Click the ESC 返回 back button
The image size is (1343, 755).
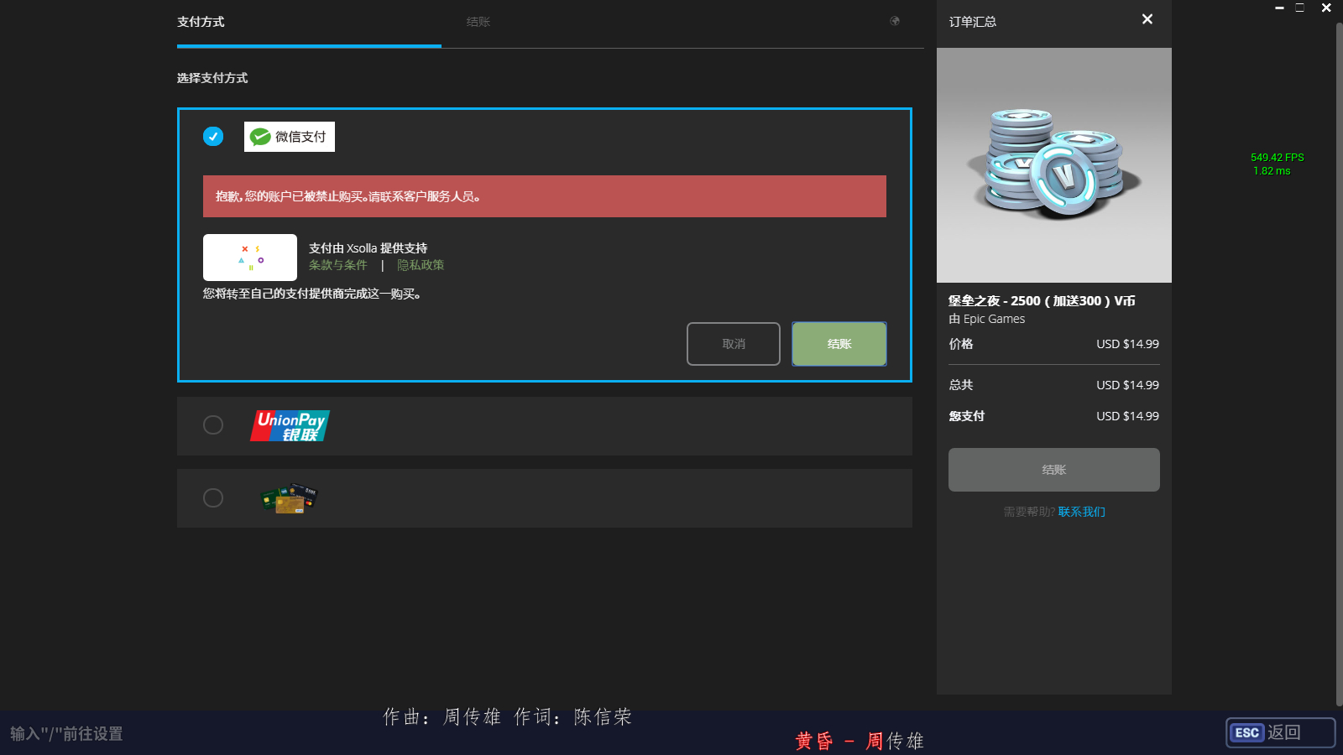[x=1281, y=732]
